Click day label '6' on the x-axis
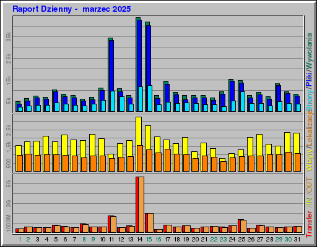Screen dimensions: 317x247 pos(65,240)
